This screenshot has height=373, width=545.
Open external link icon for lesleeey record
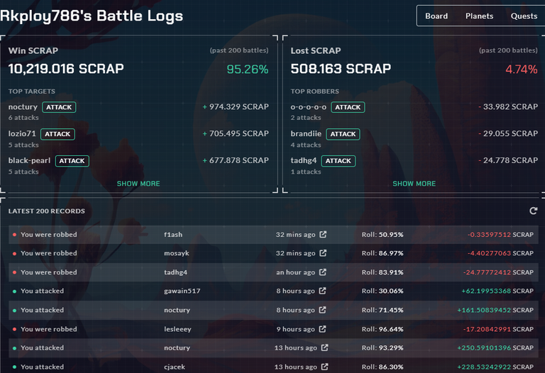(x=322, y=329)
